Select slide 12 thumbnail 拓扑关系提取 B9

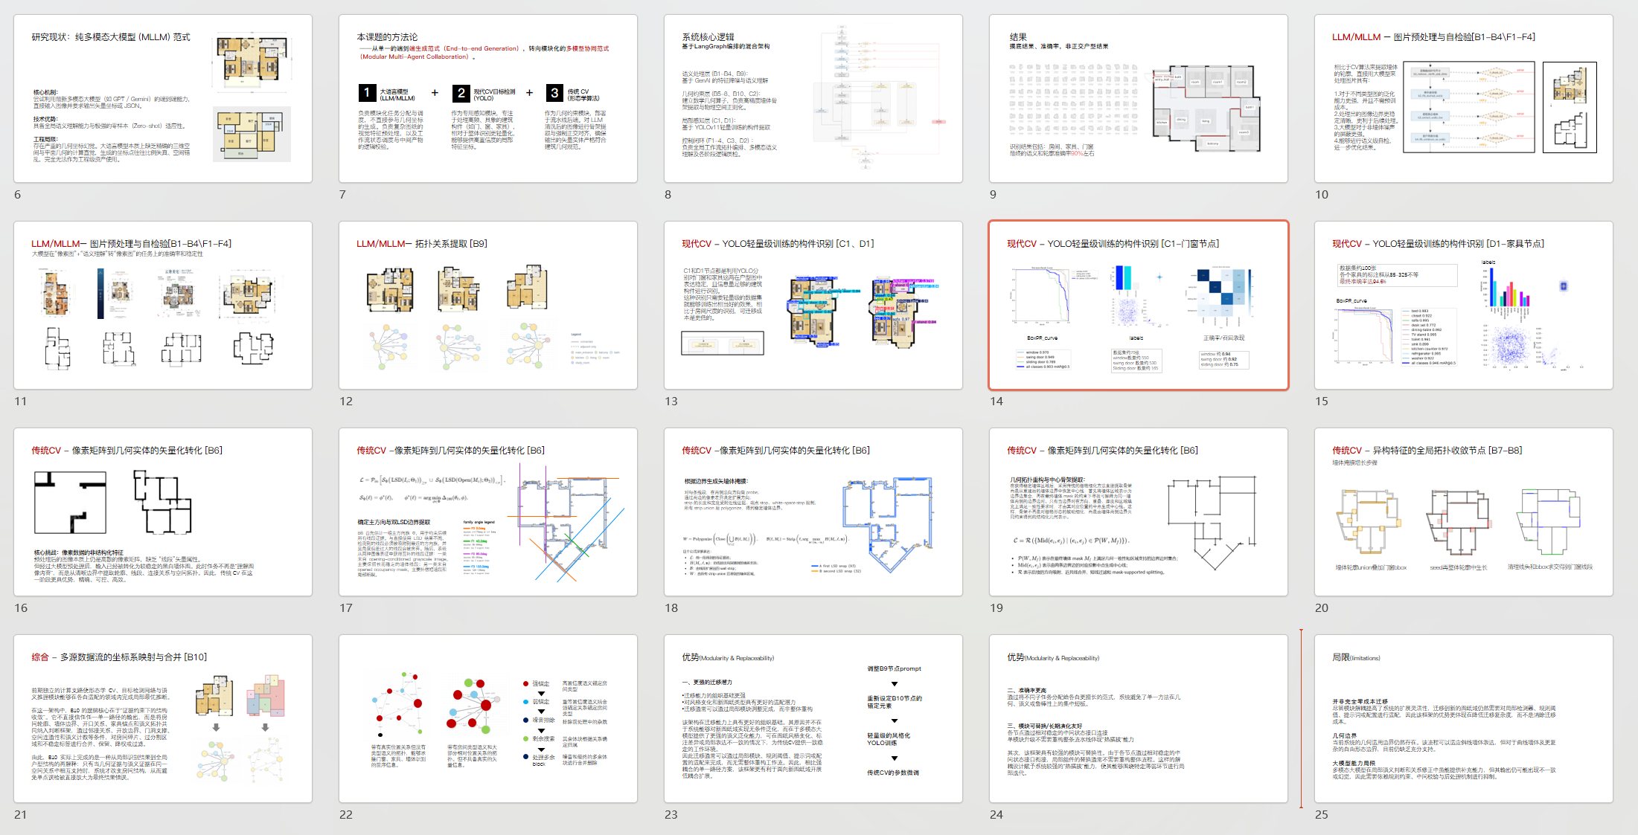(x=488, y=306)
